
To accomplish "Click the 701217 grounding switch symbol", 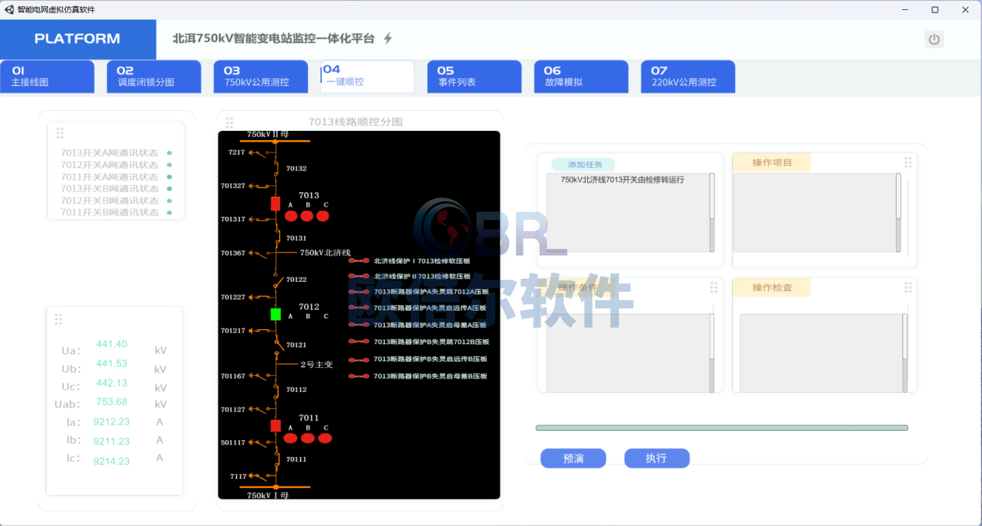I will 261,331.
